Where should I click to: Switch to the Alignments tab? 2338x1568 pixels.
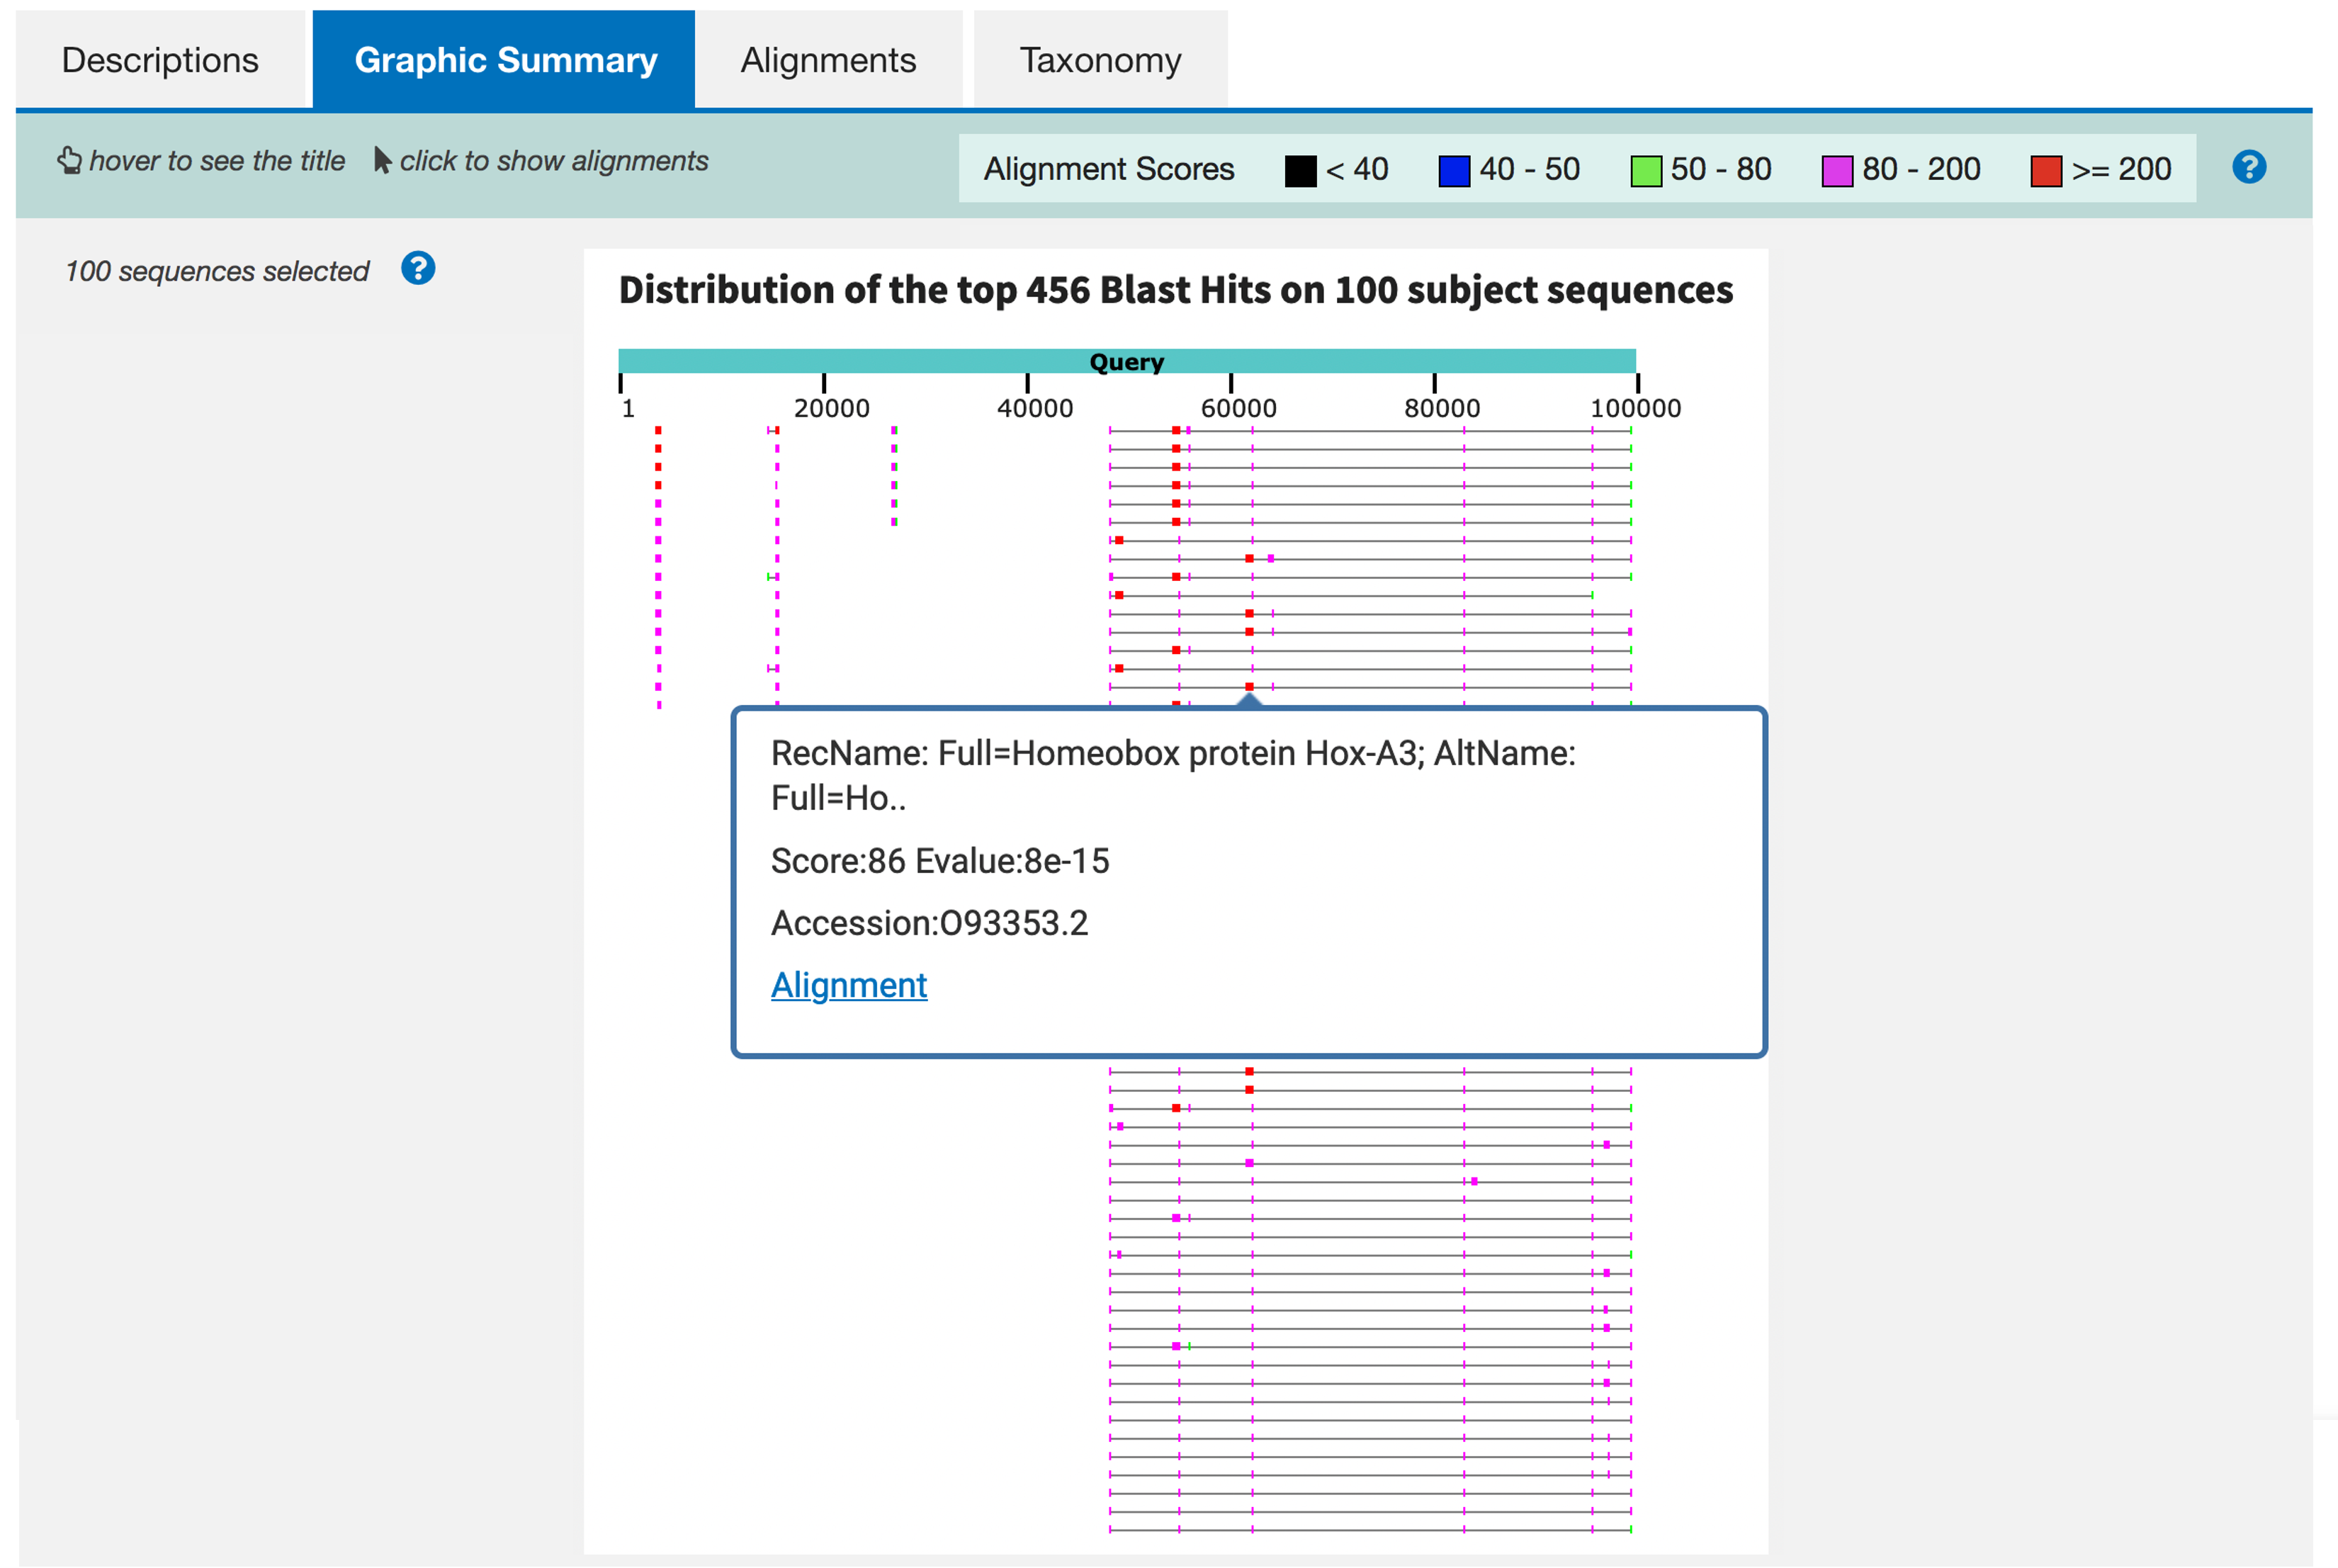[828, 60]
